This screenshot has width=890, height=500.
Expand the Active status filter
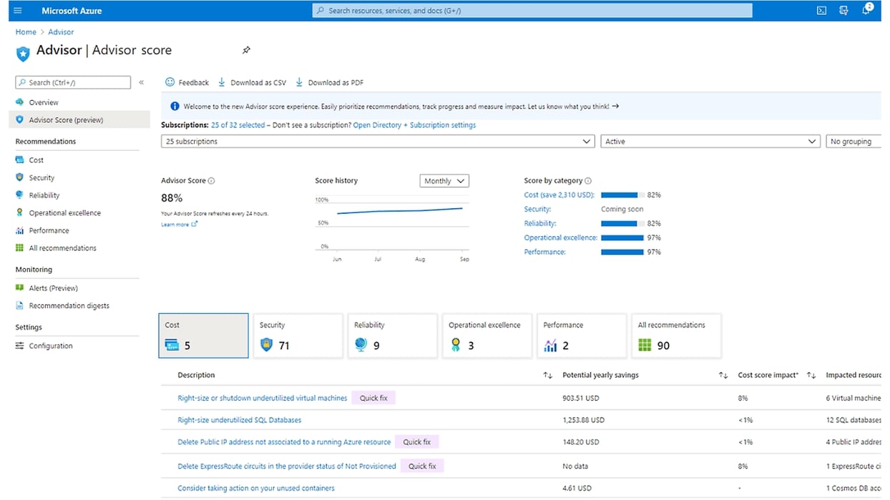pyautogui.click(x=710, y=141)
